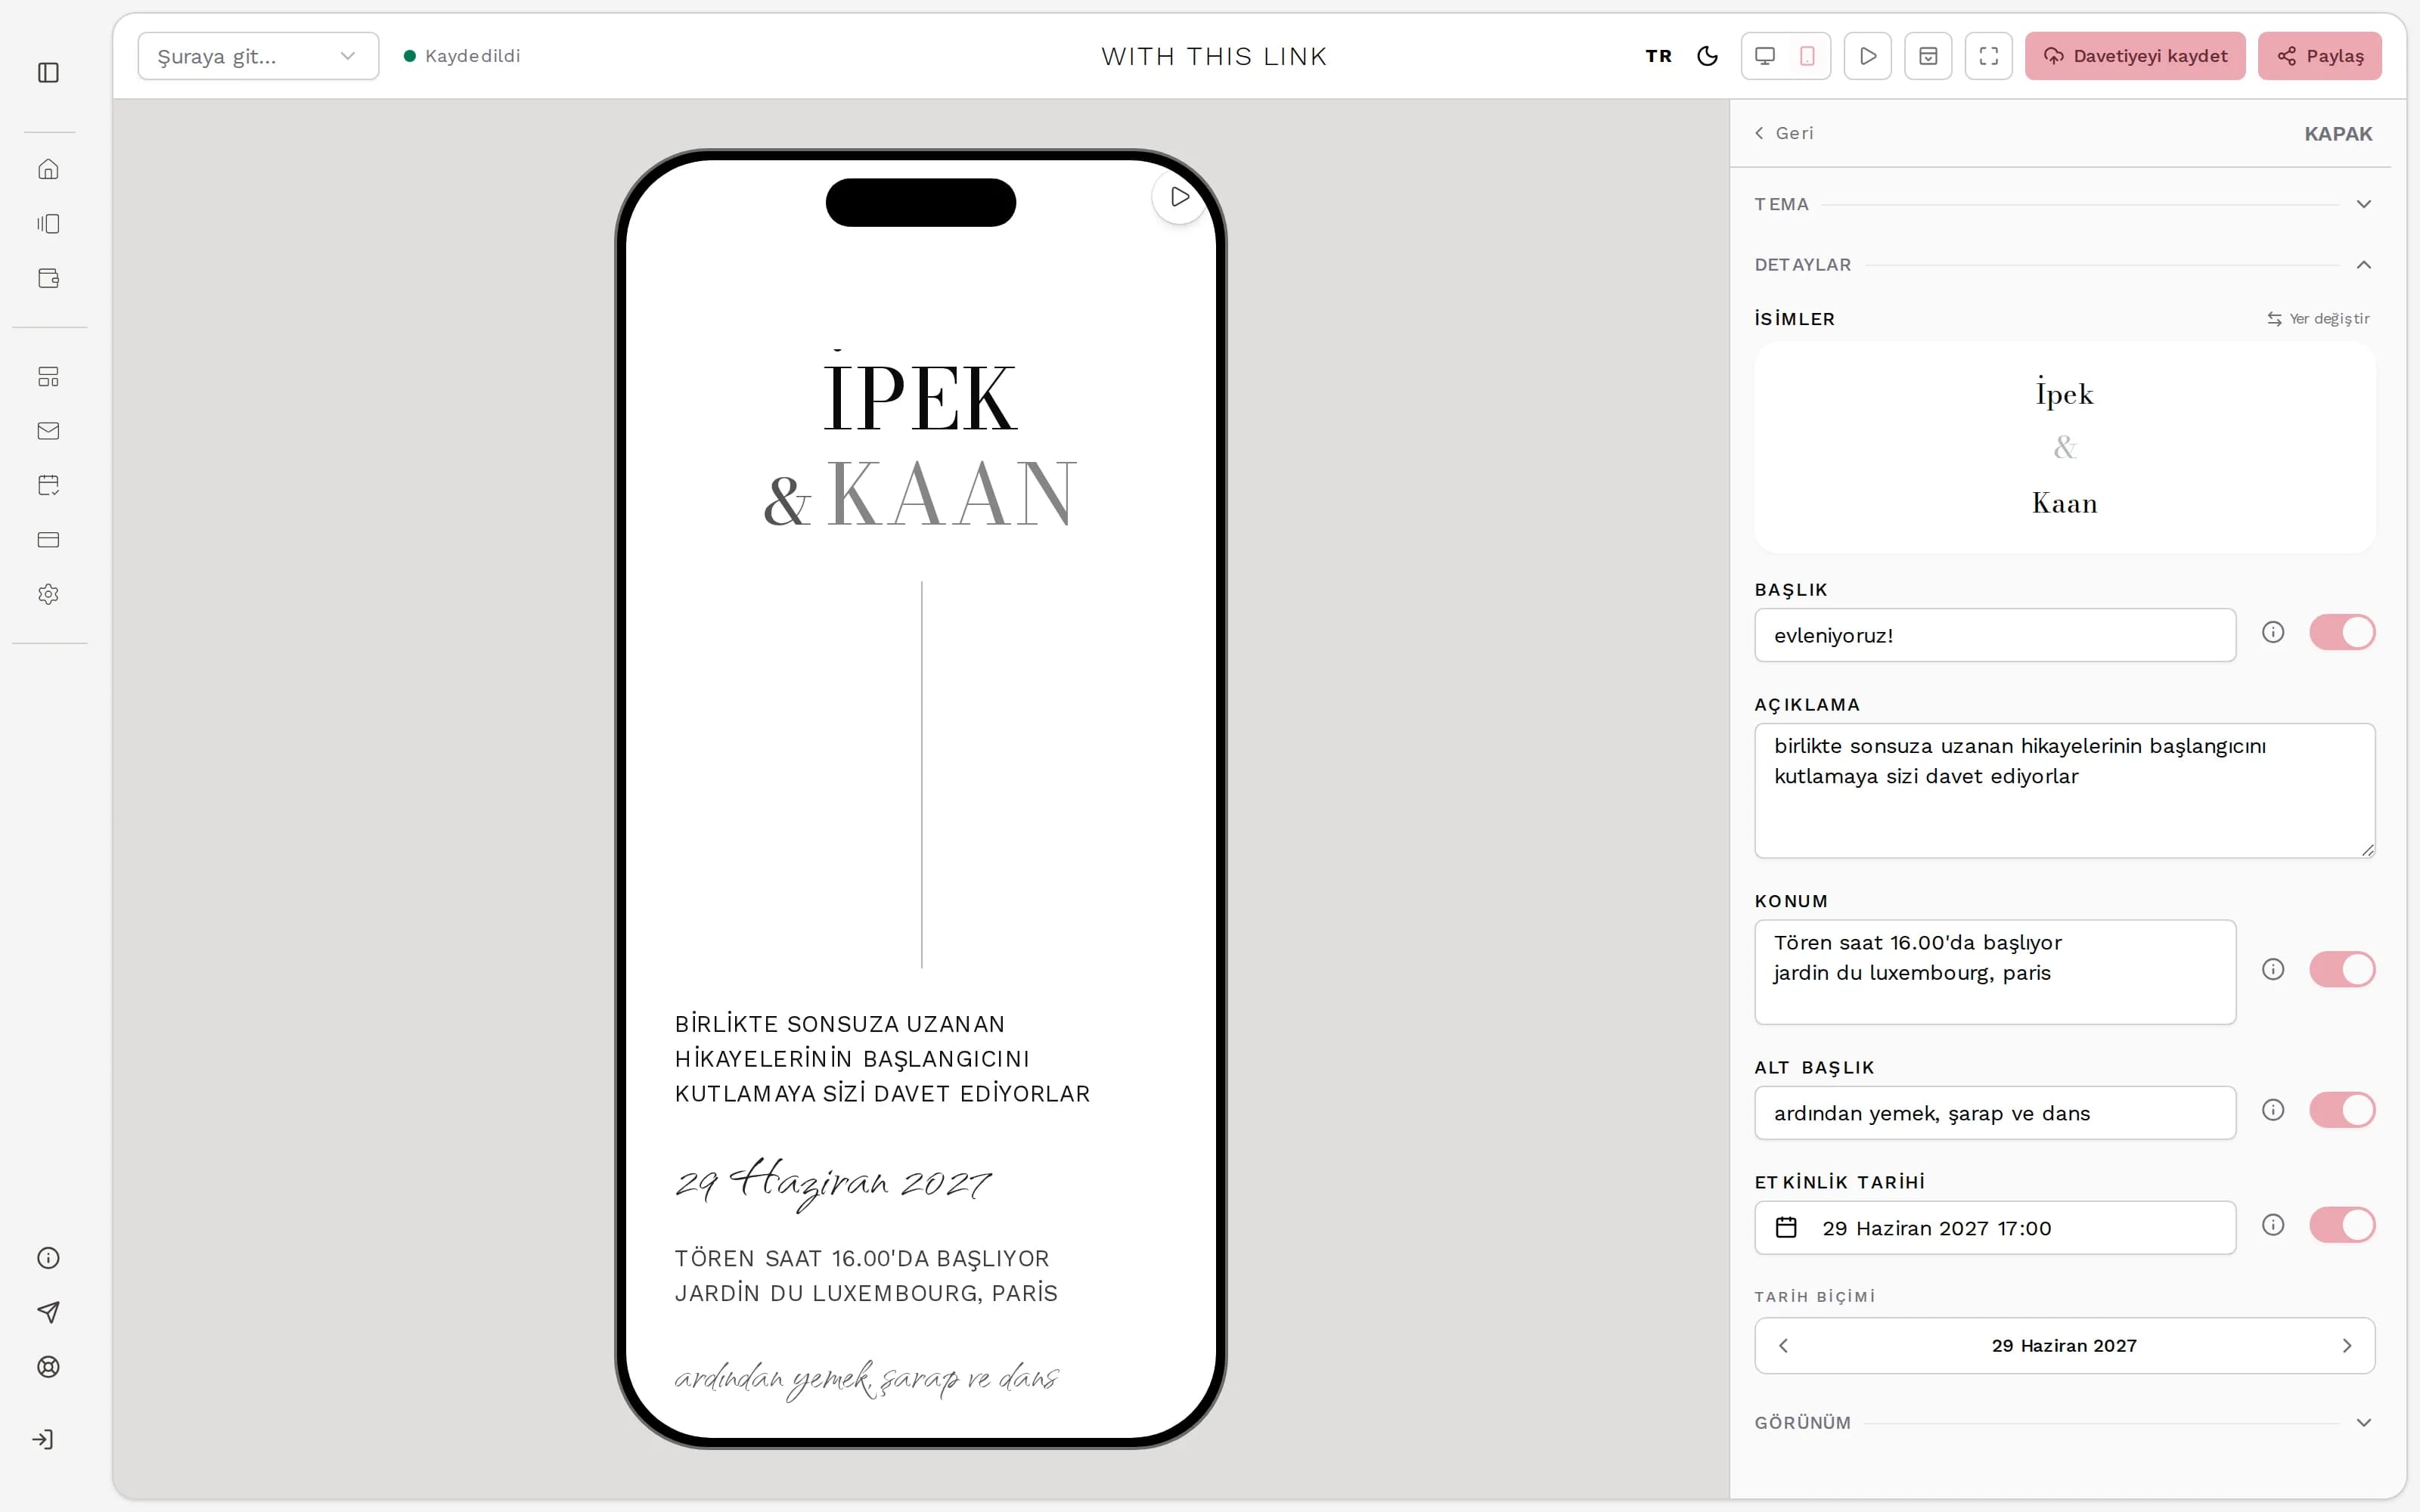This screenshot has height=1512, width=2420.
Task: Open the archive box icon in toolbar
Action: (1928, 56)
